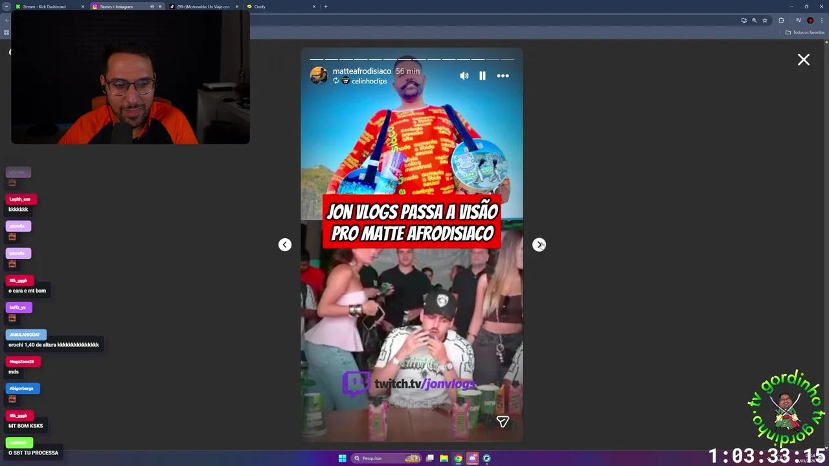Click the Legith_one chat username
Viewport: 829px width, 466px height.
click(x=20, y=199)
